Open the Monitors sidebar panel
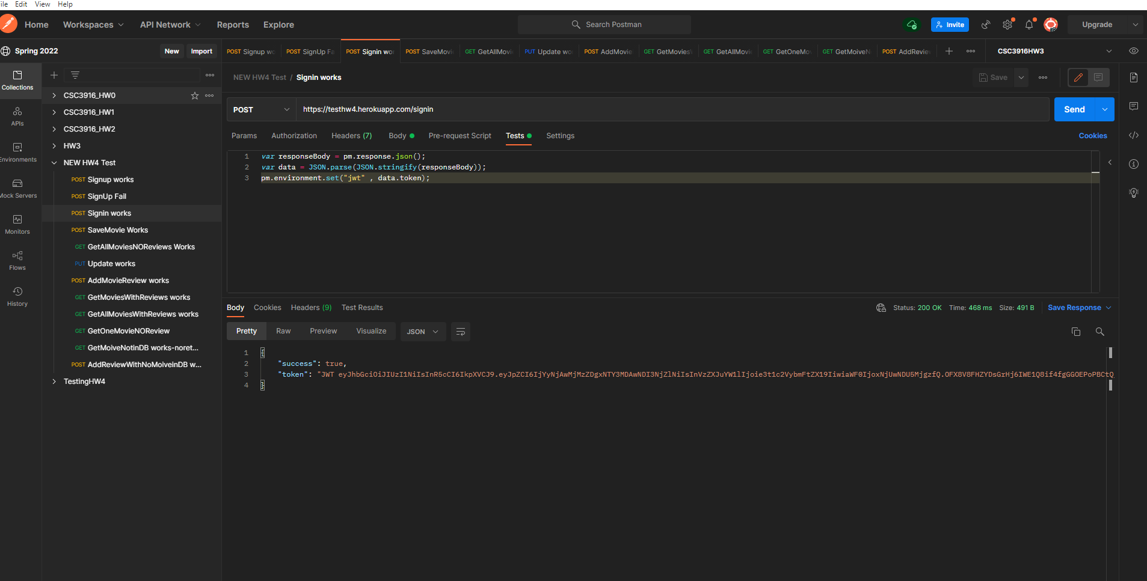The image size is (1147, 581). pyautogui.click(x=17, y=224)
